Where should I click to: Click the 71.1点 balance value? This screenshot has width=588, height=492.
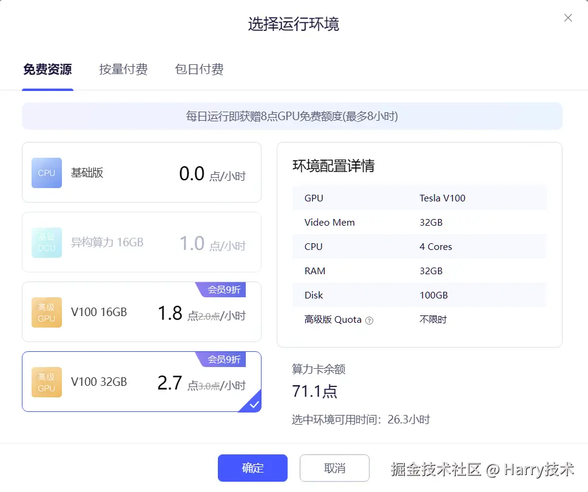click(x=314, y=391)
